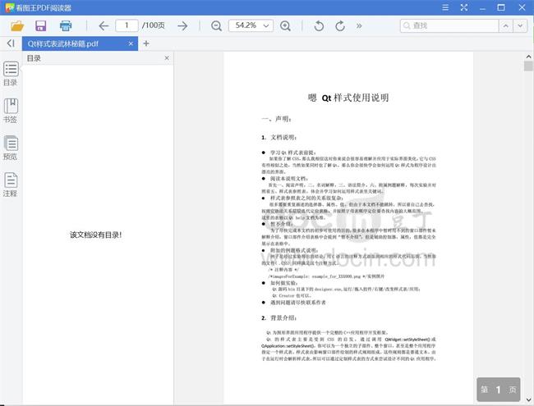Add a new tab with plus button
Screen dimensions: 534x406
(x=146, y=43)
